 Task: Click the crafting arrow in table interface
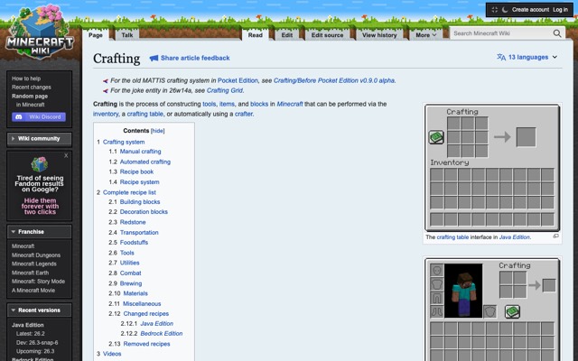click(502, 137)
